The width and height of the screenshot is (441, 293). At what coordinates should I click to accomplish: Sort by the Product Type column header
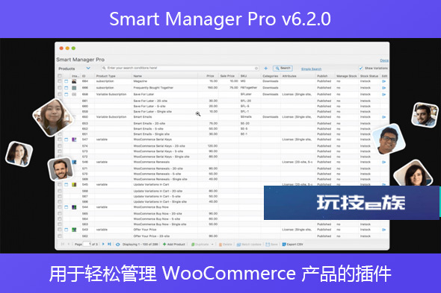(x=105, y=76)
